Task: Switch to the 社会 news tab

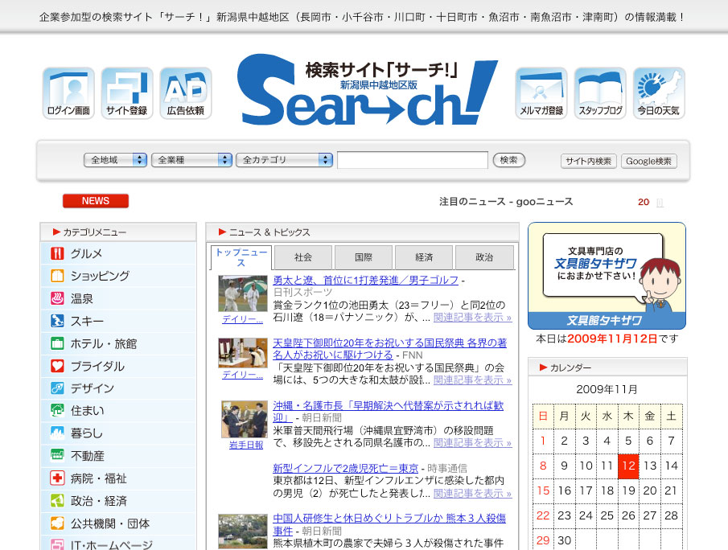Action: coord(303,257)
